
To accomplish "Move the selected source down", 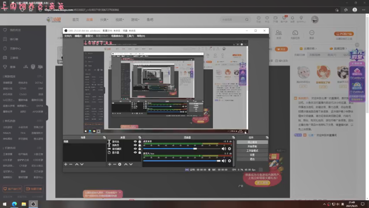I will coord(131,164).
